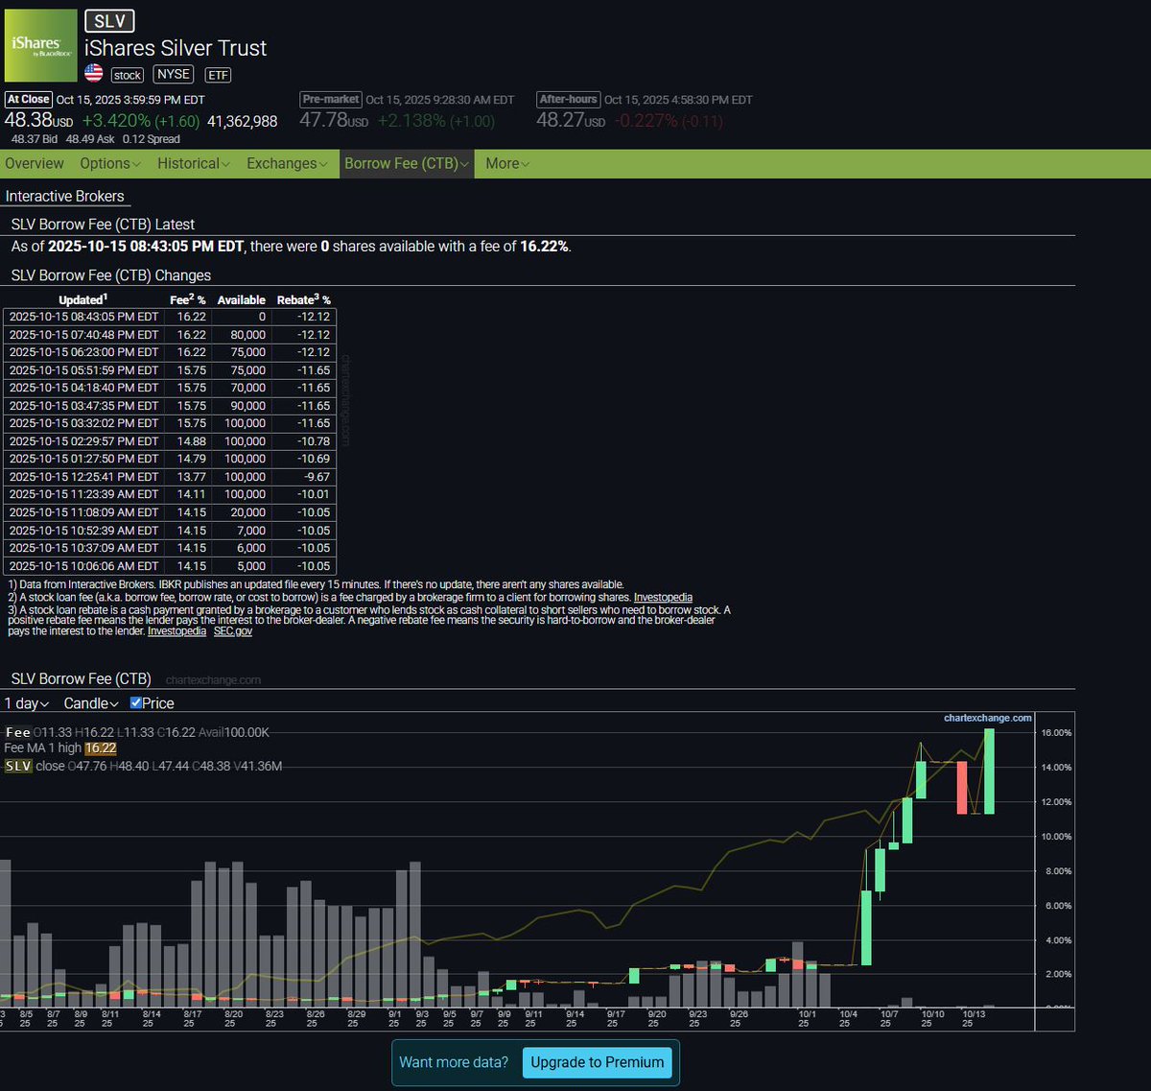Open the Overview tab
Screen dimensions: 1151x1091
[x=35, y=163]
